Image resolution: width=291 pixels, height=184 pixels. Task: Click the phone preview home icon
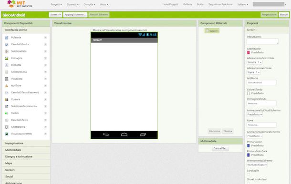tap(124, 134)
